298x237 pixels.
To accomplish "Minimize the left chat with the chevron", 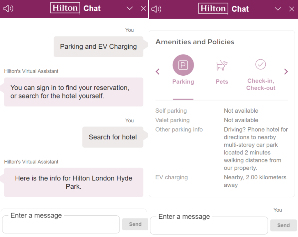I will (130, 8).
